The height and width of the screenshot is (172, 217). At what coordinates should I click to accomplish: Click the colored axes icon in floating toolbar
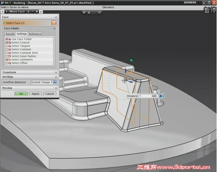[84, 12]
